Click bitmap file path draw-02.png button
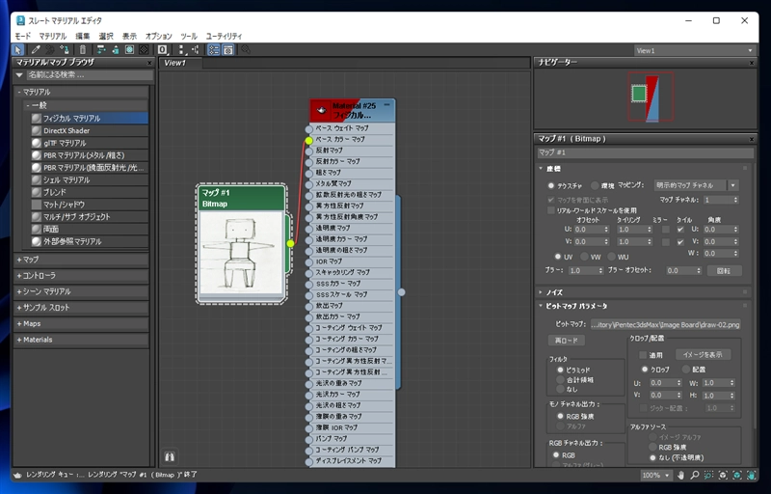Image resolution: width=771 pixels, height=494 pixels. click(x=665, y=325)
